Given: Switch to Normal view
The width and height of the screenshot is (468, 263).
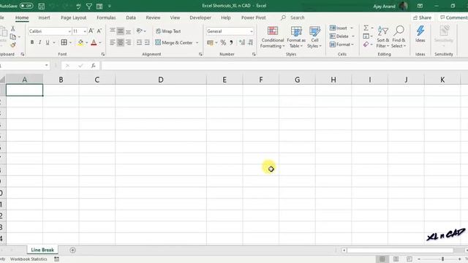Looking at the screenshot, I should point(382,259).
